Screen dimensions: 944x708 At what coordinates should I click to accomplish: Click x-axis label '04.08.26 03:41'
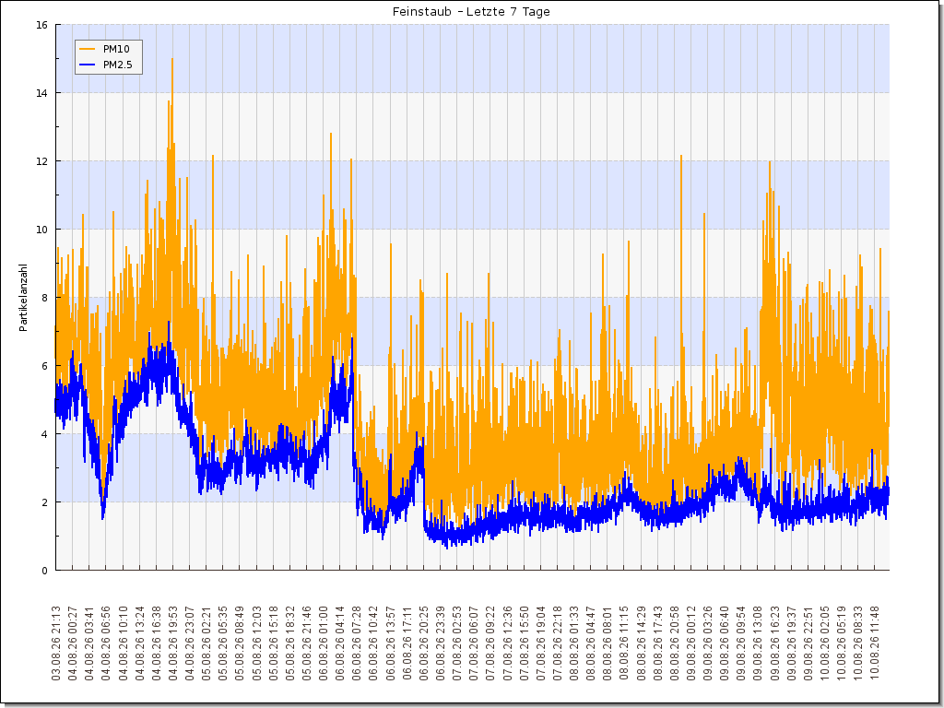(x=89, y=643)
